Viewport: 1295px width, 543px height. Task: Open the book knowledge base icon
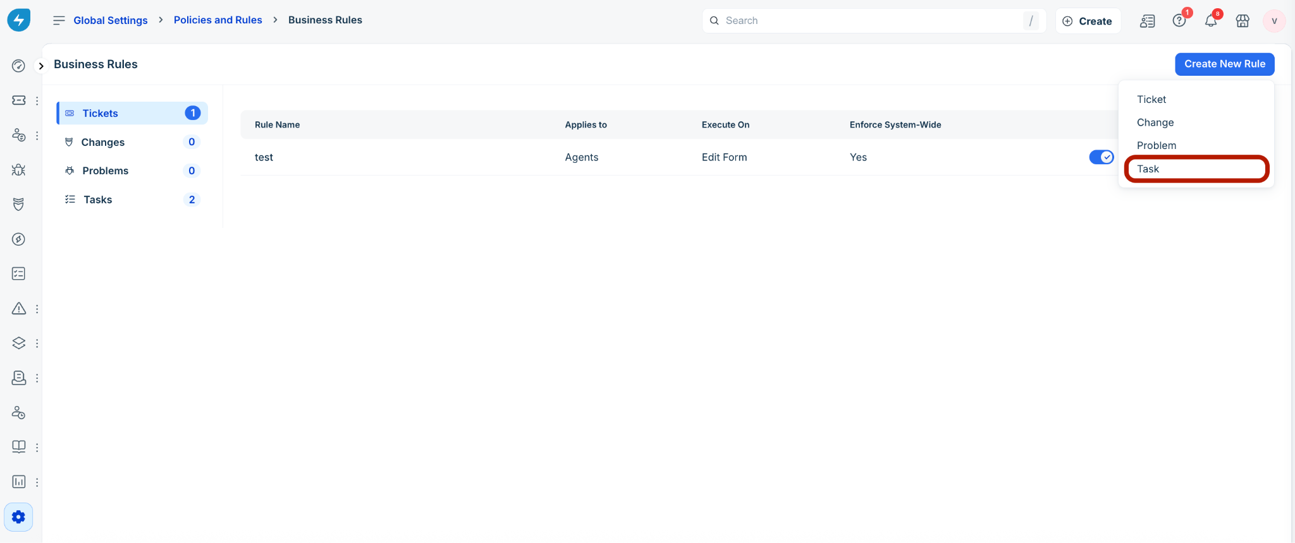(18, 446)
